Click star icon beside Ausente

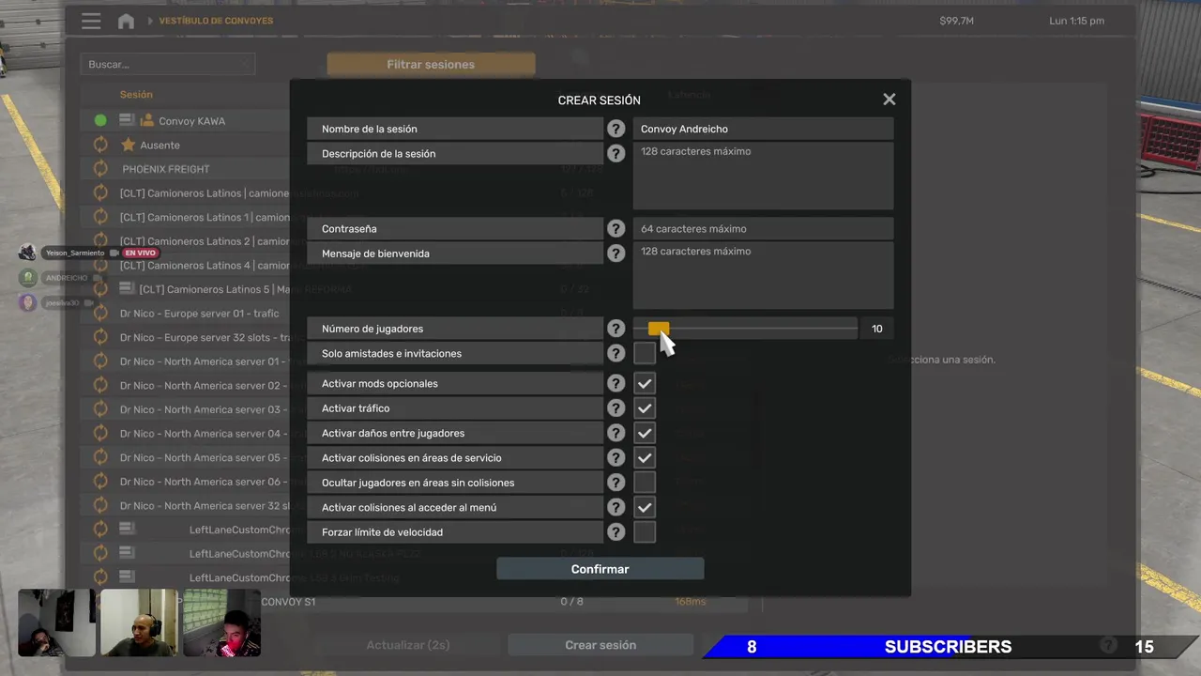[x=129, y=145]
